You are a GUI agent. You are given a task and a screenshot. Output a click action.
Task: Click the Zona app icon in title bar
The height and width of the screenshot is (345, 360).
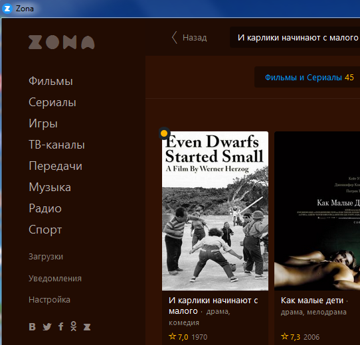(x=7, y=9)
